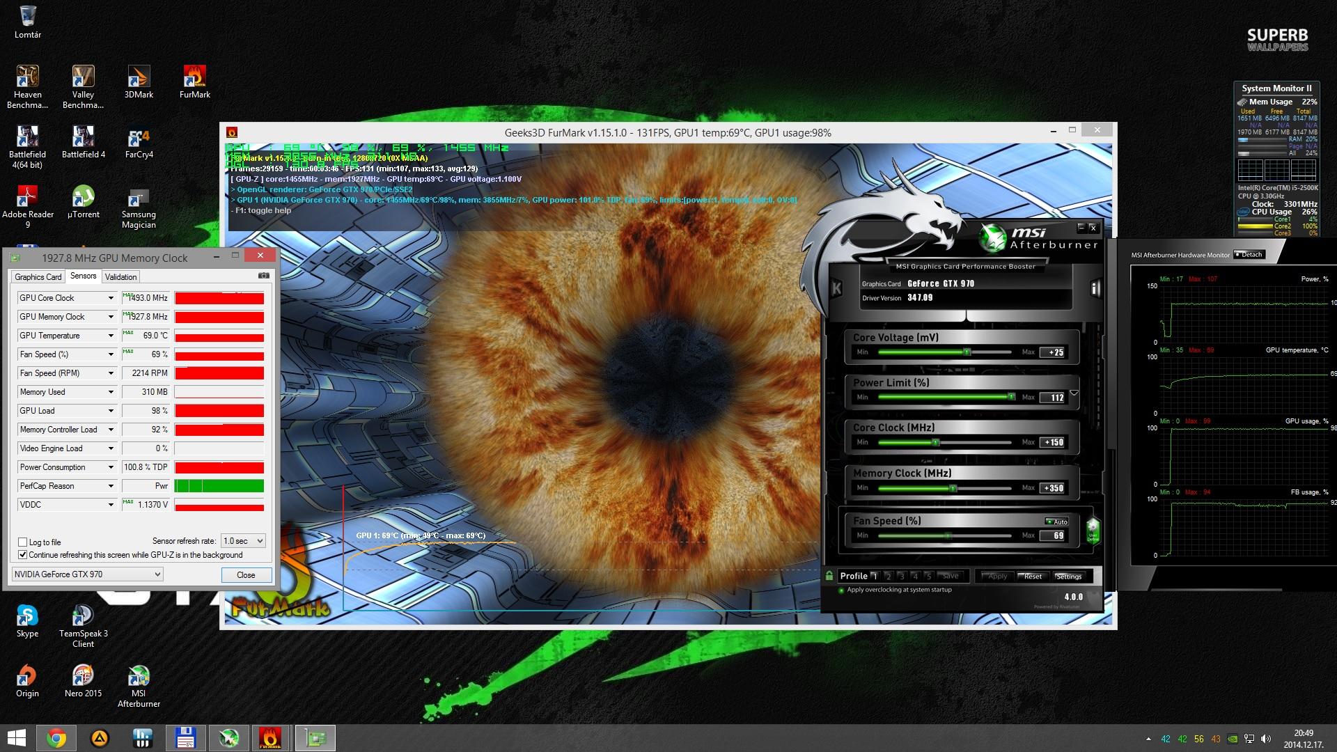Click the Windows Start button
Screen dimensions: 1337x752
pyautogui.click(x=16, y=738)
